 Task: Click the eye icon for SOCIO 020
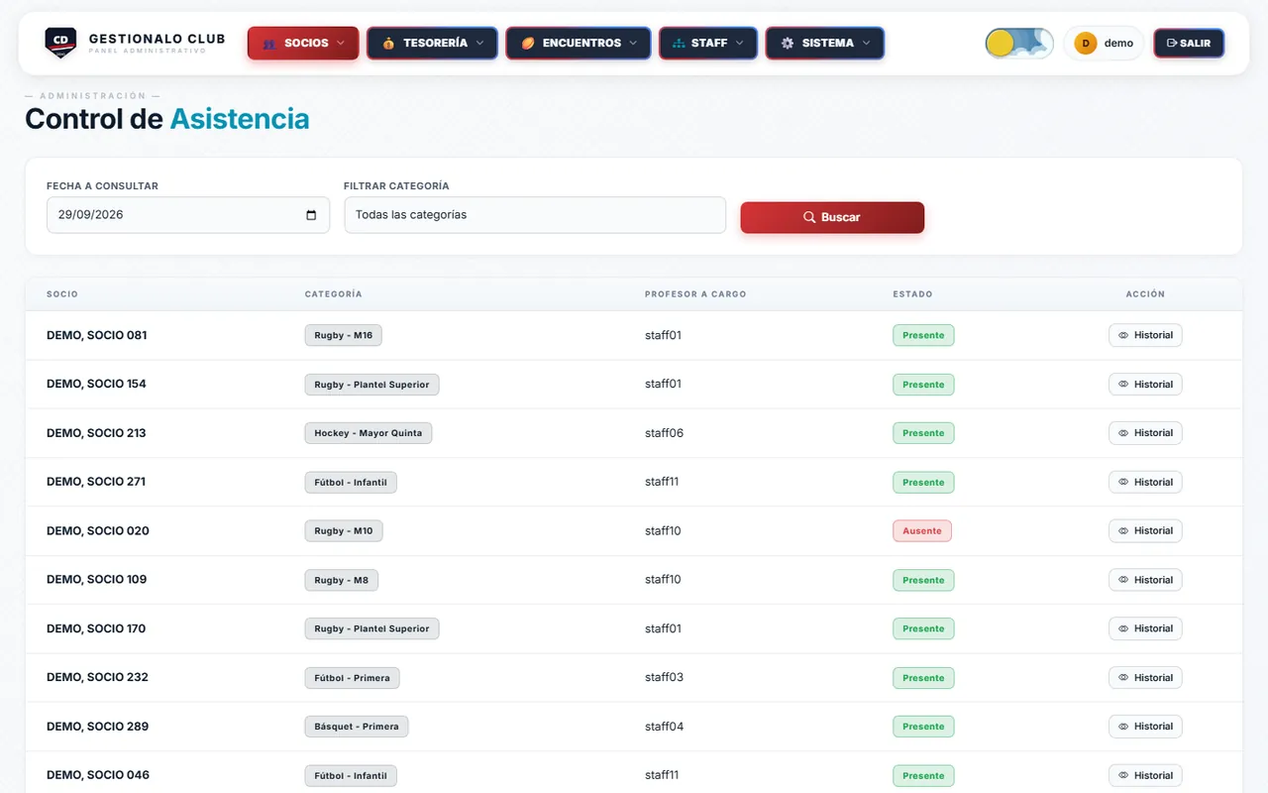(x=1123, y=531)
